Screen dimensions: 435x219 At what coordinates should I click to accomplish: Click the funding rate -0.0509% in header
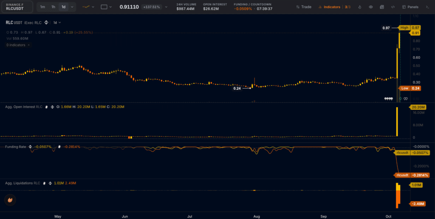(243, 9)
